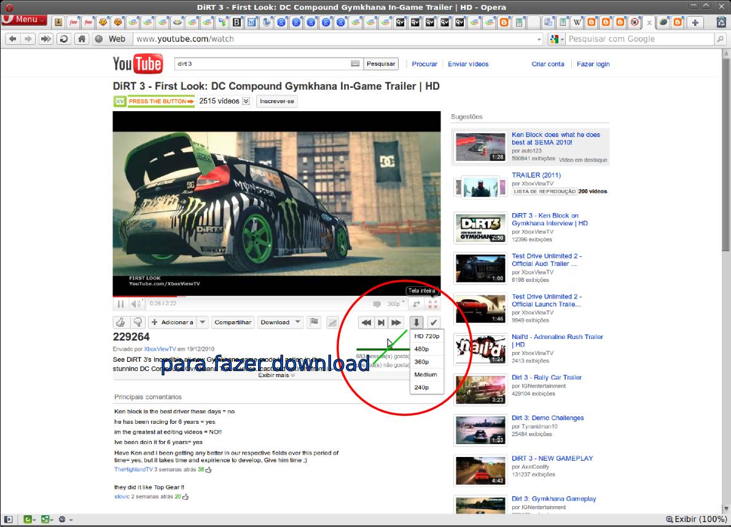Click the checkmark icon button
Screen dimensions: 731x527
[434, 322]
